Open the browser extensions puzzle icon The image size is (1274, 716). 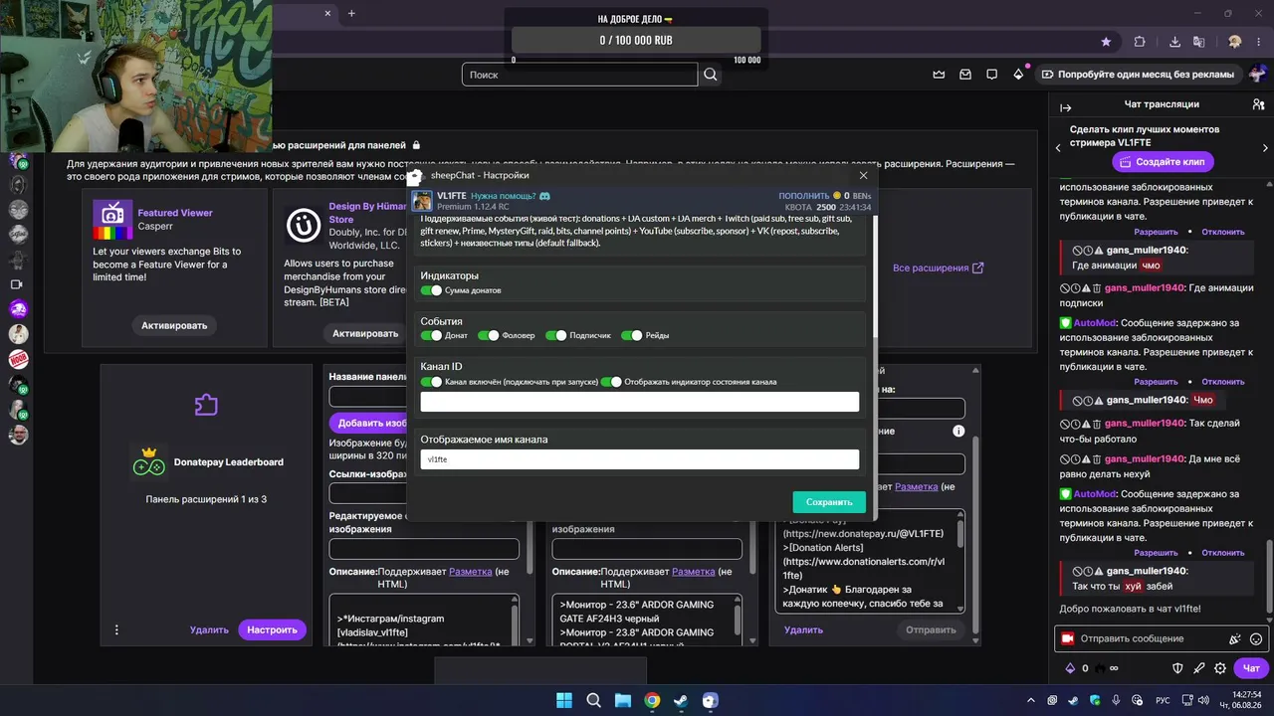(x=1141, y=42)
